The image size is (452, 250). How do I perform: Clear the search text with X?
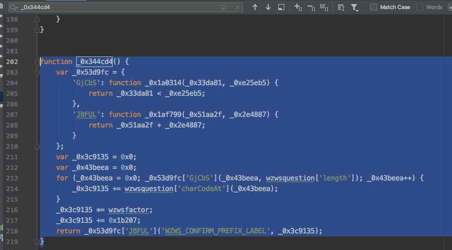pyautogui.click(x=237, y=8)
